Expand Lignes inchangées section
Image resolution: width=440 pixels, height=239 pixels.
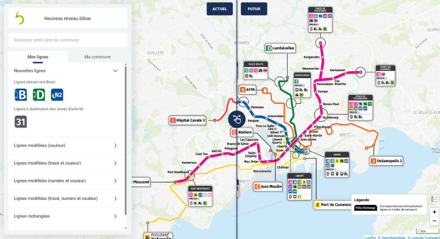67,216
